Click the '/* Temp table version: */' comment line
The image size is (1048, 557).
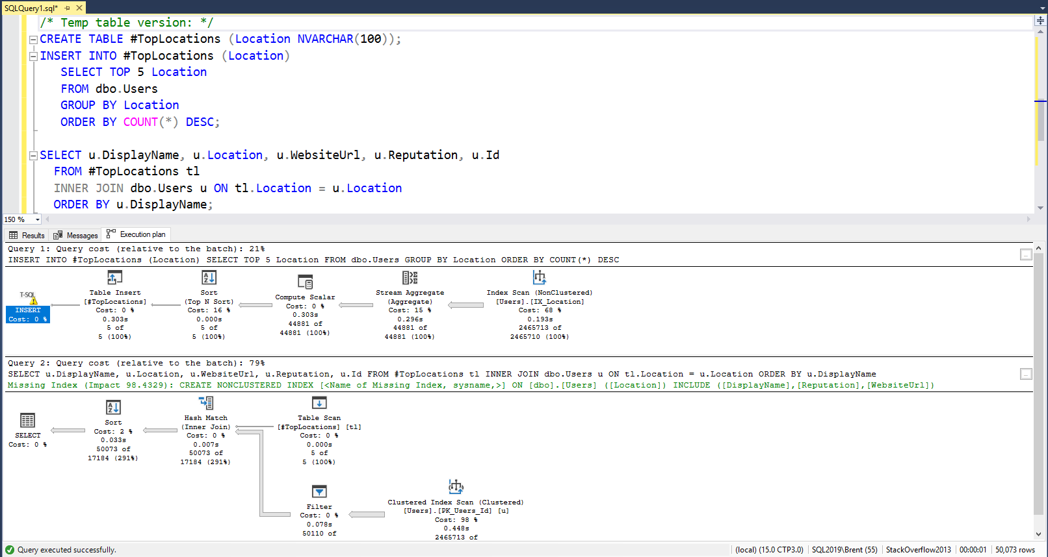pyautogui.click(x=126, y=23)
